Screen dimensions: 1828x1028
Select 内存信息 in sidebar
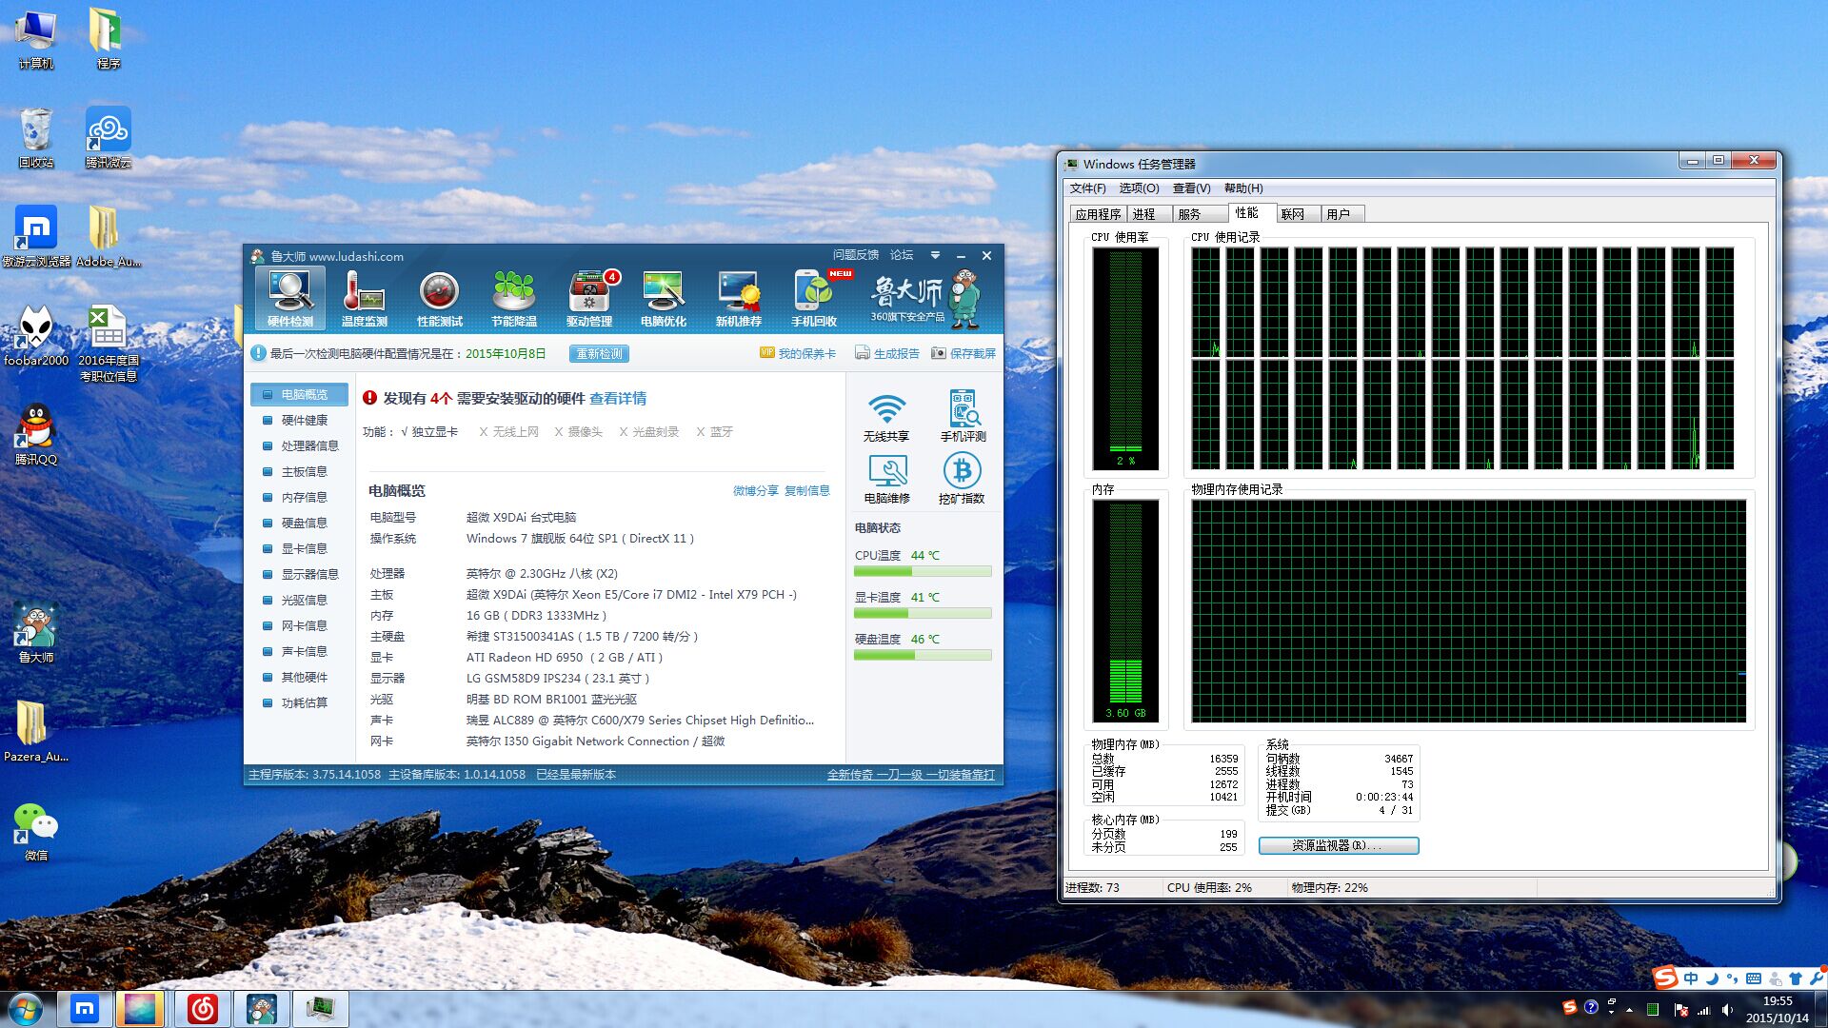click(x=299, y=497)
